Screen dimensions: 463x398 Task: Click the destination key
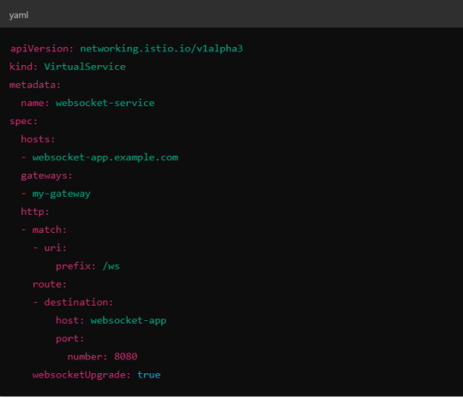tap(79, 302)
